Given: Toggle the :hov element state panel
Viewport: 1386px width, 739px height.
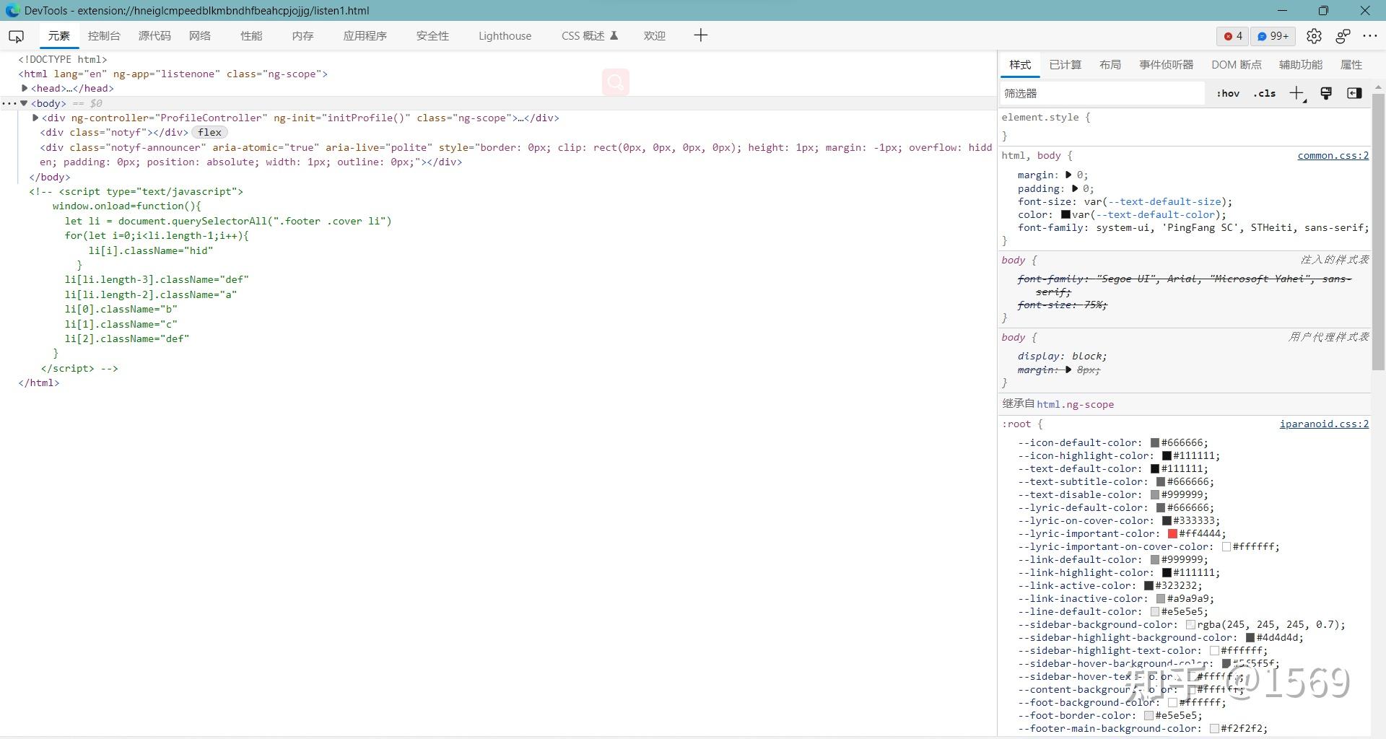Looking at the screenshot, I should point(1227,93).
